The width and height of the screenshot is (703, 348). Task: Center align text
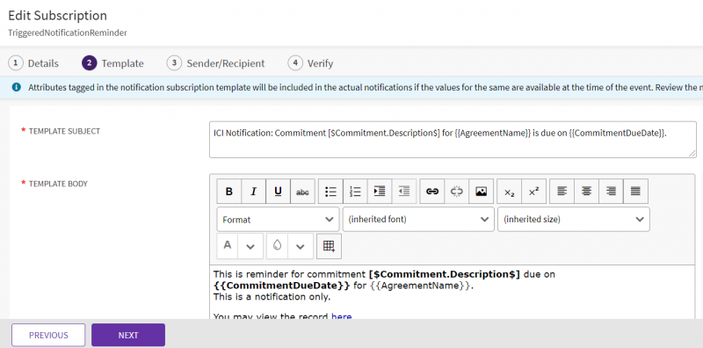(586, 192)
